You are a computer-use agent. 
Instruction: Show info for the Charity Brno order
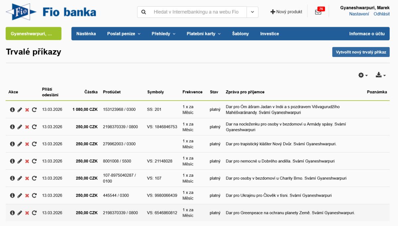[12, 178]
